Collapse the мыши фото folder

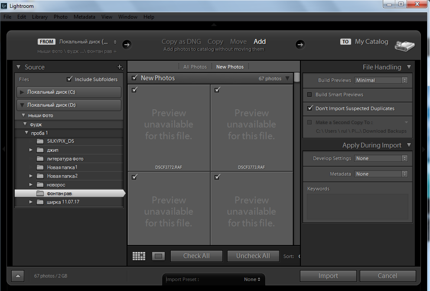tap(23, 115)
